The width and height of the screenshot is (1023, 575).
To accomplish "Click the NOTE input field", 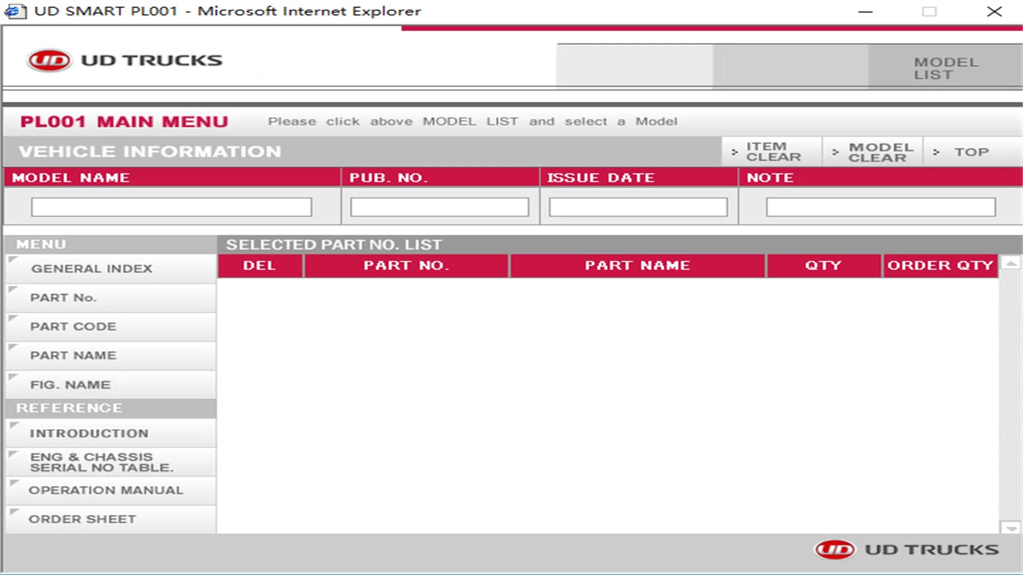I will coord(881,207).
